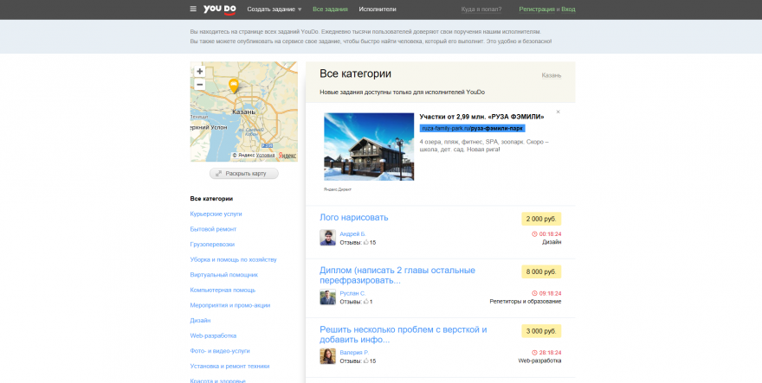Select Курьерские услуги category
The height and width of the screenshot is (383, 762).
coord(216,214)
